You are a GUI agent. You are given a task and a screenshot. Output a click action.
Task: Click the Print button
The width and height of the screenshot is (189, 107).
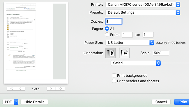coord(182,102)
